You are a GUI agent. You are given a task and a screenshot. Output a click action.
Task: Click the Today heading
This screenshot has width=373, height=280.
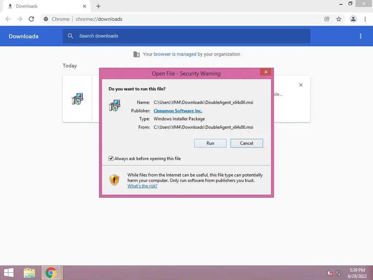click(70, 66)
